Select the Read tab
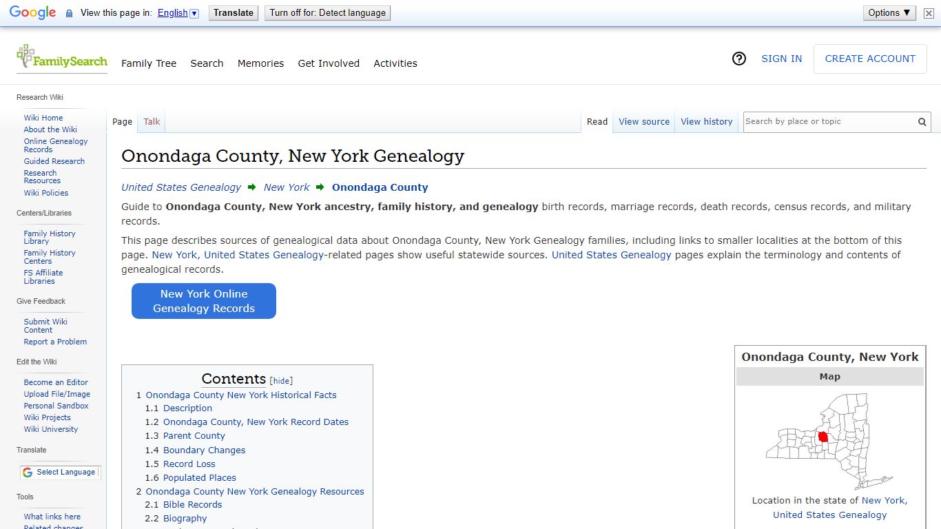 [x=597, y=122]
